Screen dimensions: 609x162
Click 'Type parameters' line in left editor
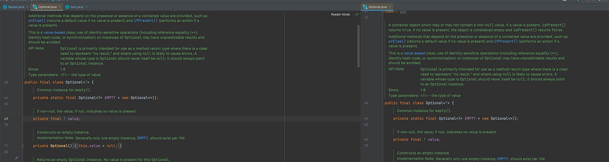(x=64, y=75)
